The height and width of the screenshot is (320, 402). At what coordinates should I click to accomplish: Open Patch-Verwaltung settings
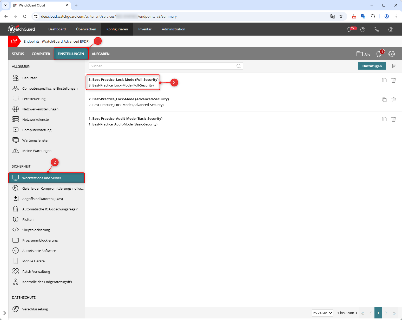click(36, 271)
